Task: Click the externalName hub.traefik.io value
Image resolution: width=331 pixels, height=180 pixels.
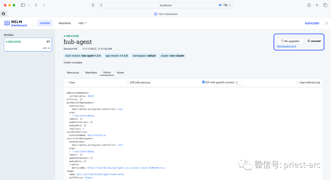Action: (x=97, y=135)
